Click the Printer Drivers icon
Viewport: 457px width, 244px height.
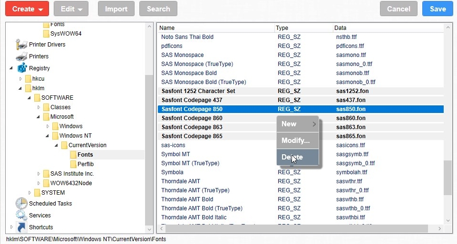[x=21, y=45]
